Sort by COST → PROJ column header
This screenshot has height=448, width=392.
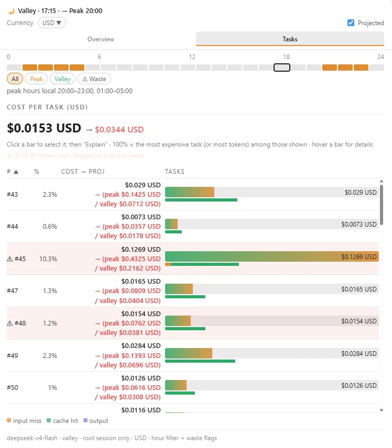pos(83,172)
